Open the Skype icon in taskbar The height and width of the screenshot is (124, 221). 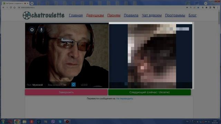coord(60,122)
